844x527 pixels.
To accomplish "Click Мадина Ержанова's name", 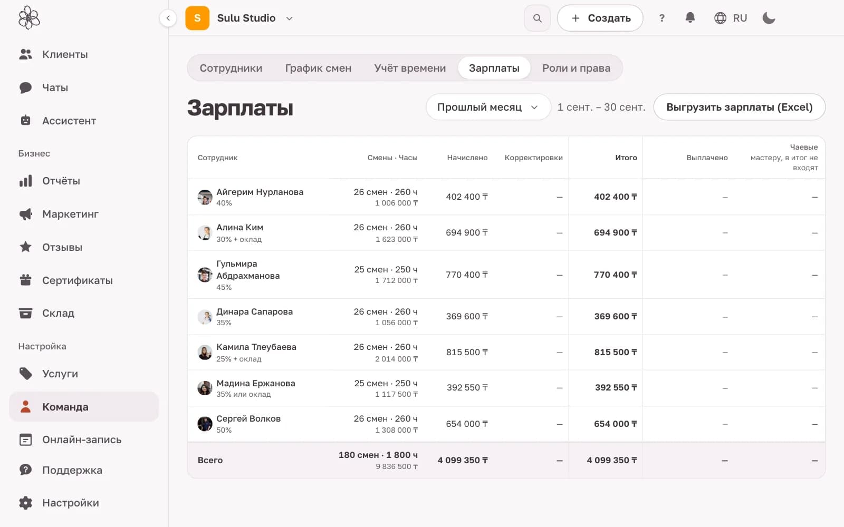I will pyautogui.click(x=256, y=383).
